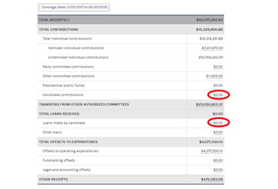Open the Legal and accounting offsets $0.00 link
This screenshot has height=189, width=278.
click(x=218, y=170)
